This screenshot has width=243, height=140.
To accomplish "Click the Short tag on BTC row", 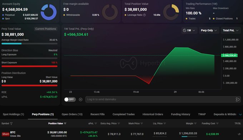I will pos(6,134).
